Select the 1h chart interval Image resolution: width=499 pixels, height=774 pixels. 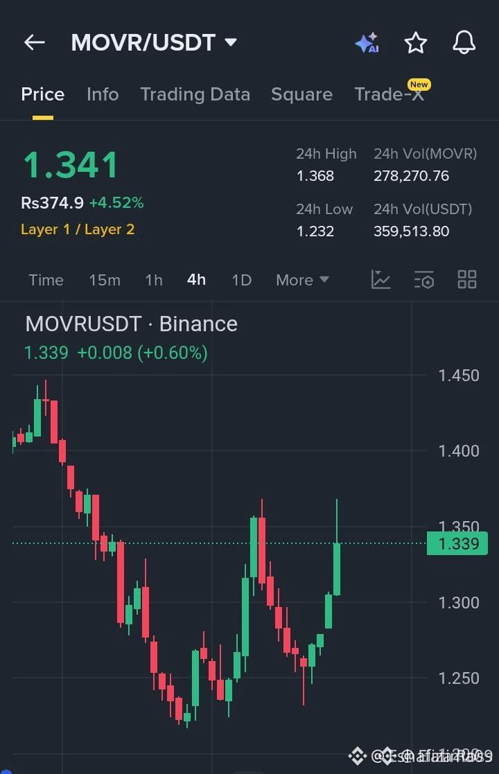coord(153,280)
